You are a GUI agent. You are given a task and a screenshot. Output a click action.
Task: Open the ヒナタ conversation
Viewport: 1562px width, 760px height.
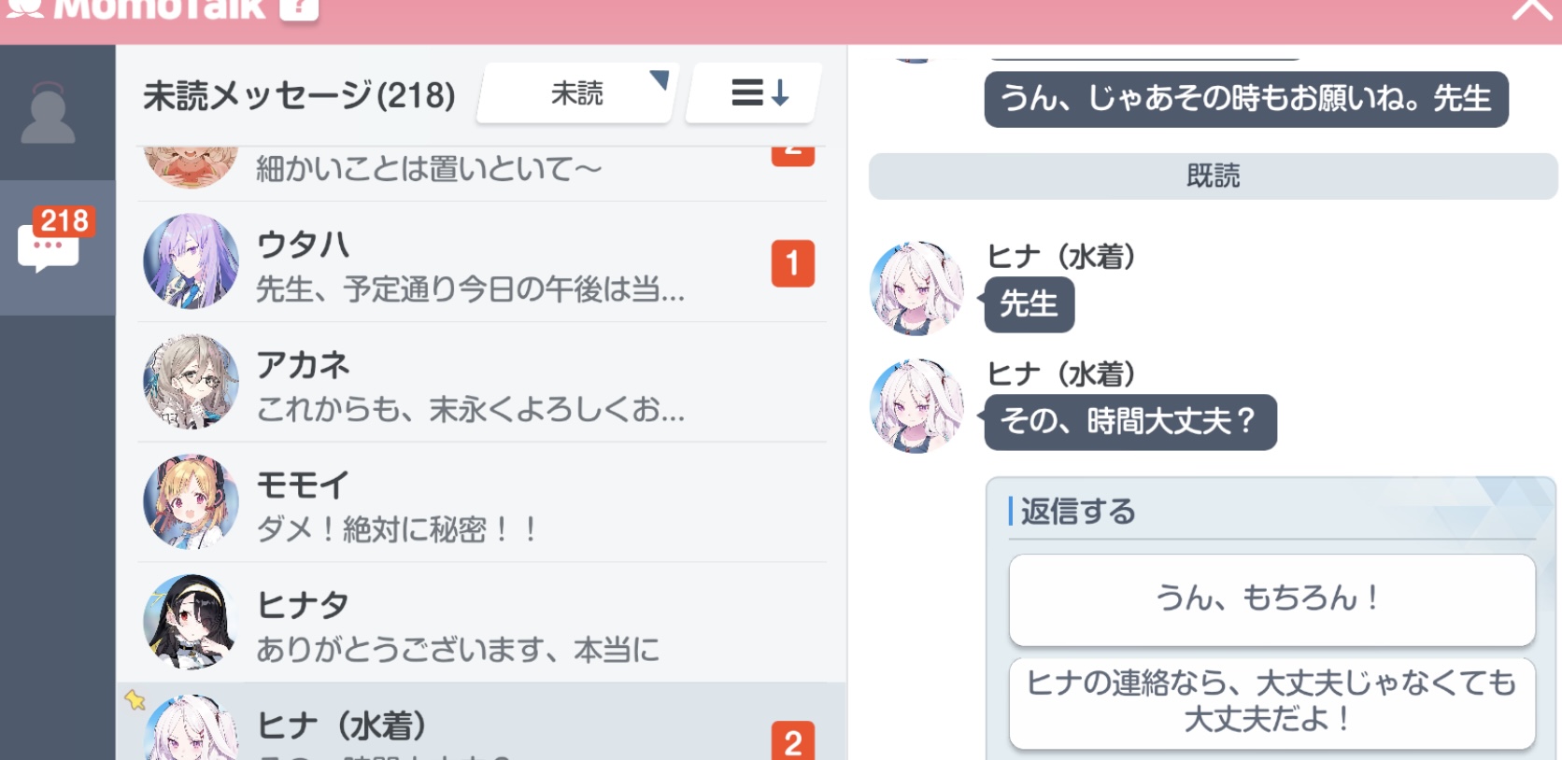coord(482,623)
